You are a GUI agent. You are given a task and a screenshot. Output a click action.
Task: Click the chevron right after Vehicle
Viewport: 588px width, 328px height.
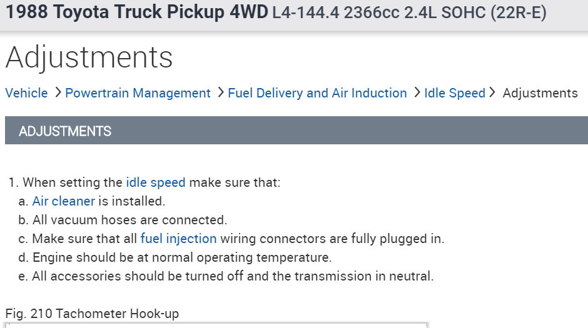(57, 93)
